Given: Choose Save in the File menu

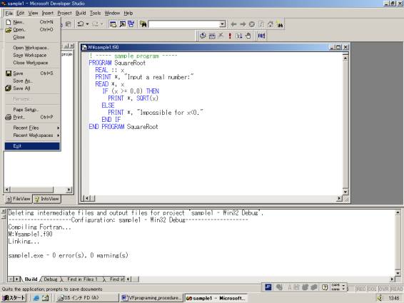Looking at the screenshot, I should pyautogui.click(x=32, y=73).
